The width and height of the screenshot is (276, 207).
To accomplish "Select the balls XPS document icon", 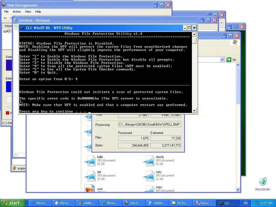I will point(90,160).
